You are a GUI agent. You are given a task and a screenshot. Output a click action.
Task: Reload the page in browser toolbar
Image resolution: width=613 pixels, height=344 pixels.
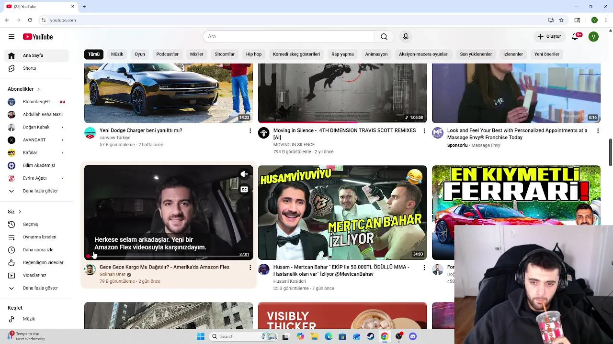30,20
